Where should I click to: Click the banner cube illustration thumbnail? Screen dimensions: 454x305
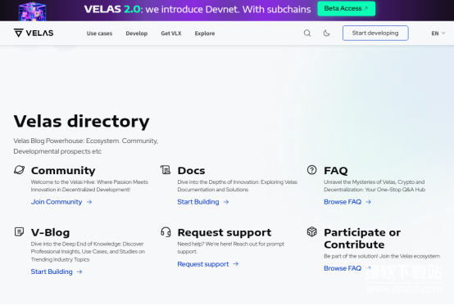pyautogui.click(x=32, y=11)
